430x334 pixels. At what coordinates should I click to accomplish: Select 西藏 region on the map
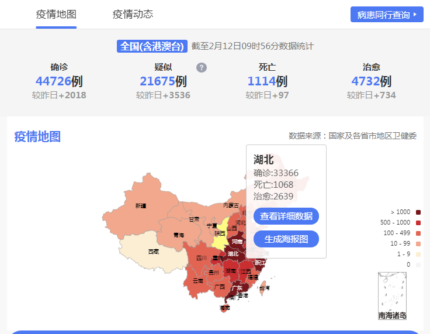pos(152,250)
